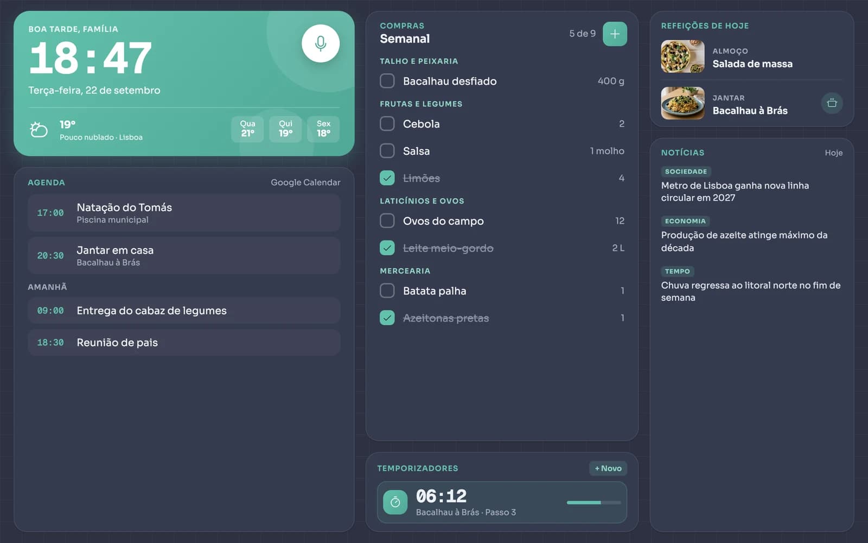Open the Bacalhau à Brás meal thumbnail
The height and width of the screenshot is (543, 868).
click(682, 103)
